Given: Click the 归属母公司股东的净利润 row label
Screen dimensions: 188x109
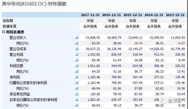Looking at the screenshot, I should coord(28,83).
